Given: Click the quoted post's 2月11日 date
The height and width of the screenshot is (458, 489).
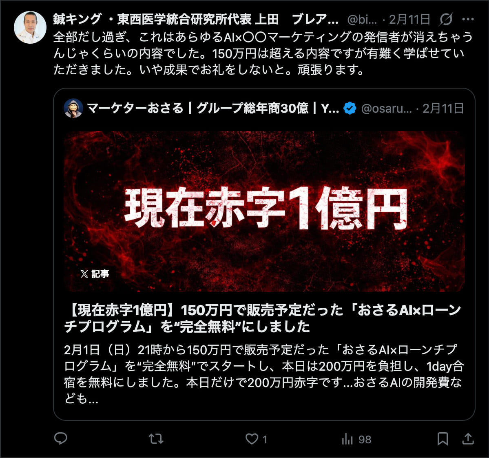Looking at the screenshot, I should click(443, 108).
